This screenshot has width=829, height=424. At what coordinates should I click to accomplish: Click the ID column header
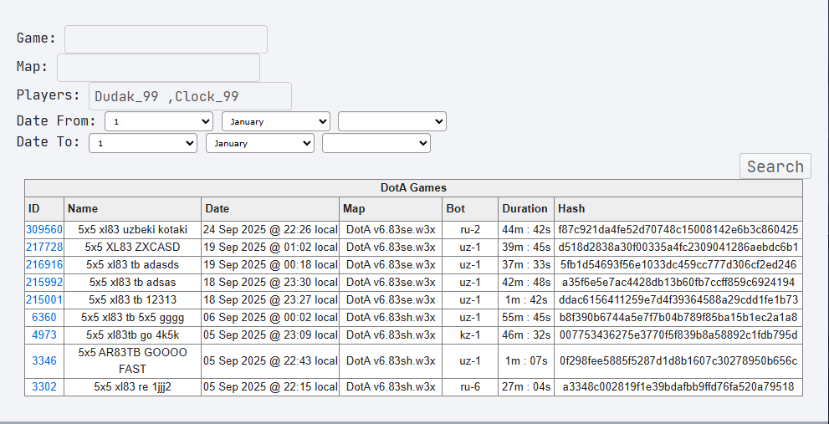(44, 209)
